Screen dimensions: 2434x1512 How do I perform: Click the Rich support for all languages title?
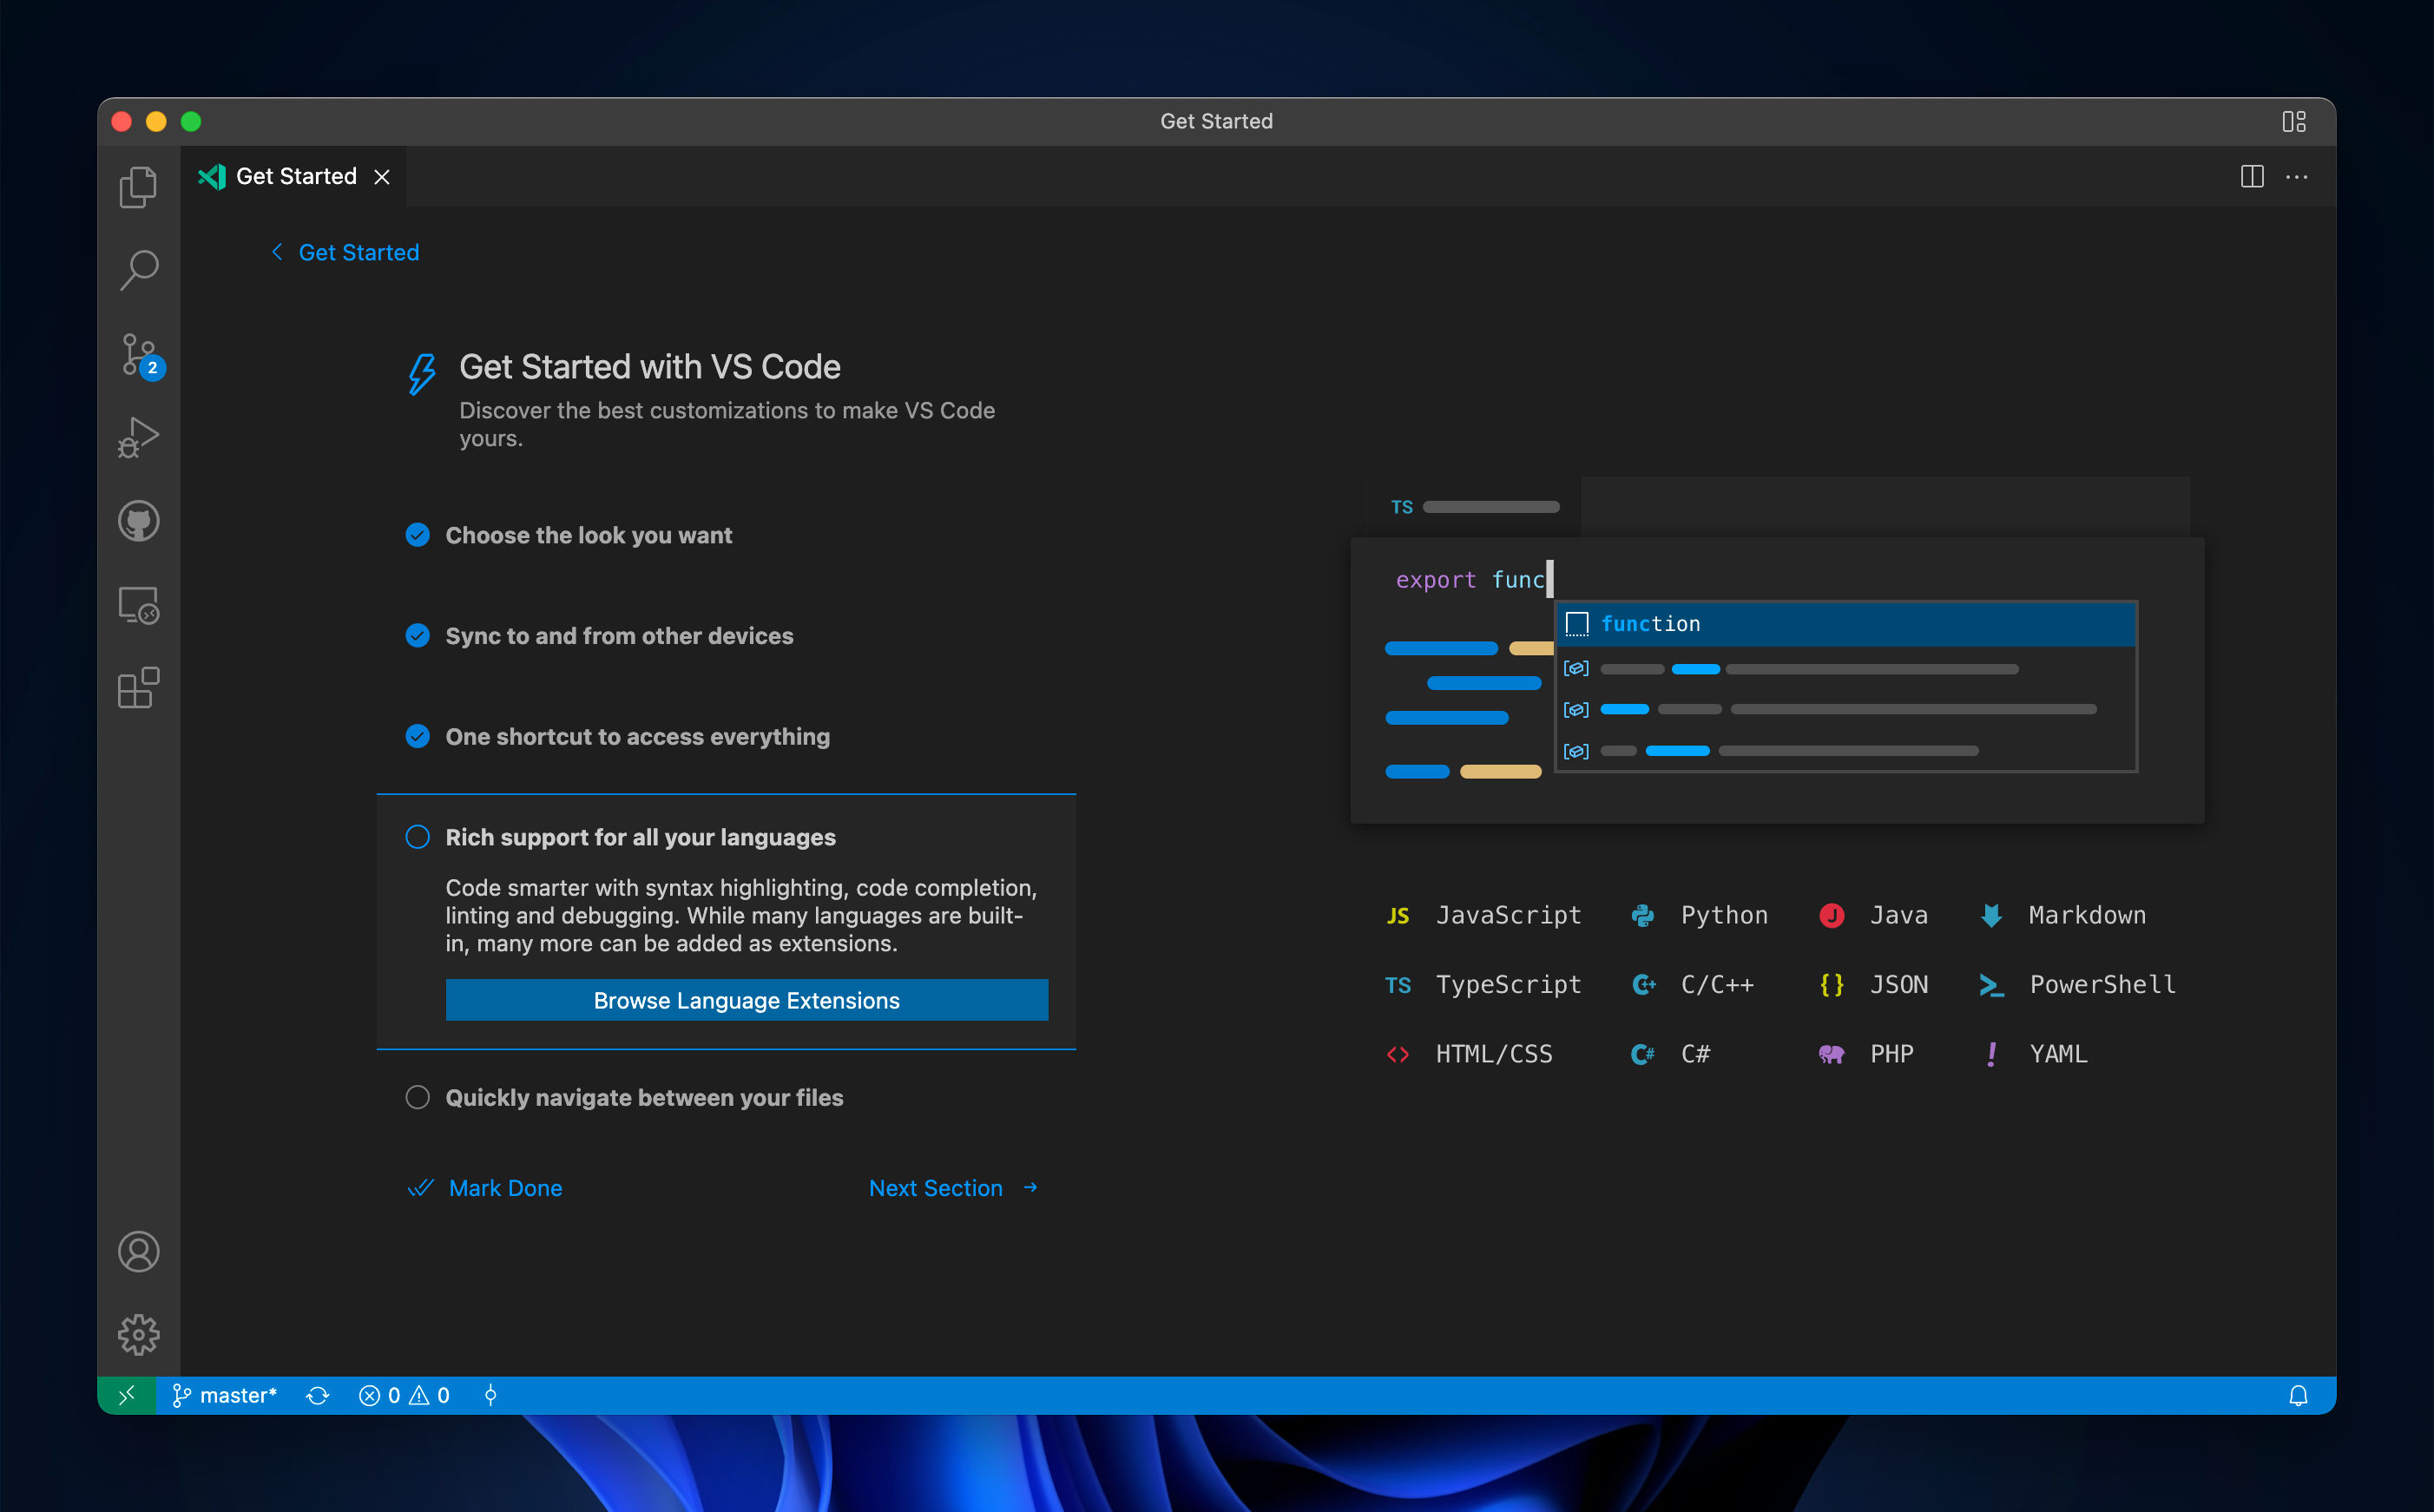(x=640, y=837)
